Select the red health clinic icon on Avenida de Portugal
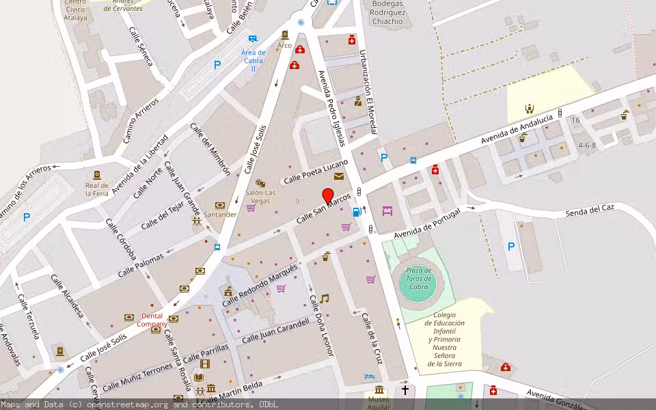Image resolution: width=656 pixels, height=410 pixels. pos(435,170)
